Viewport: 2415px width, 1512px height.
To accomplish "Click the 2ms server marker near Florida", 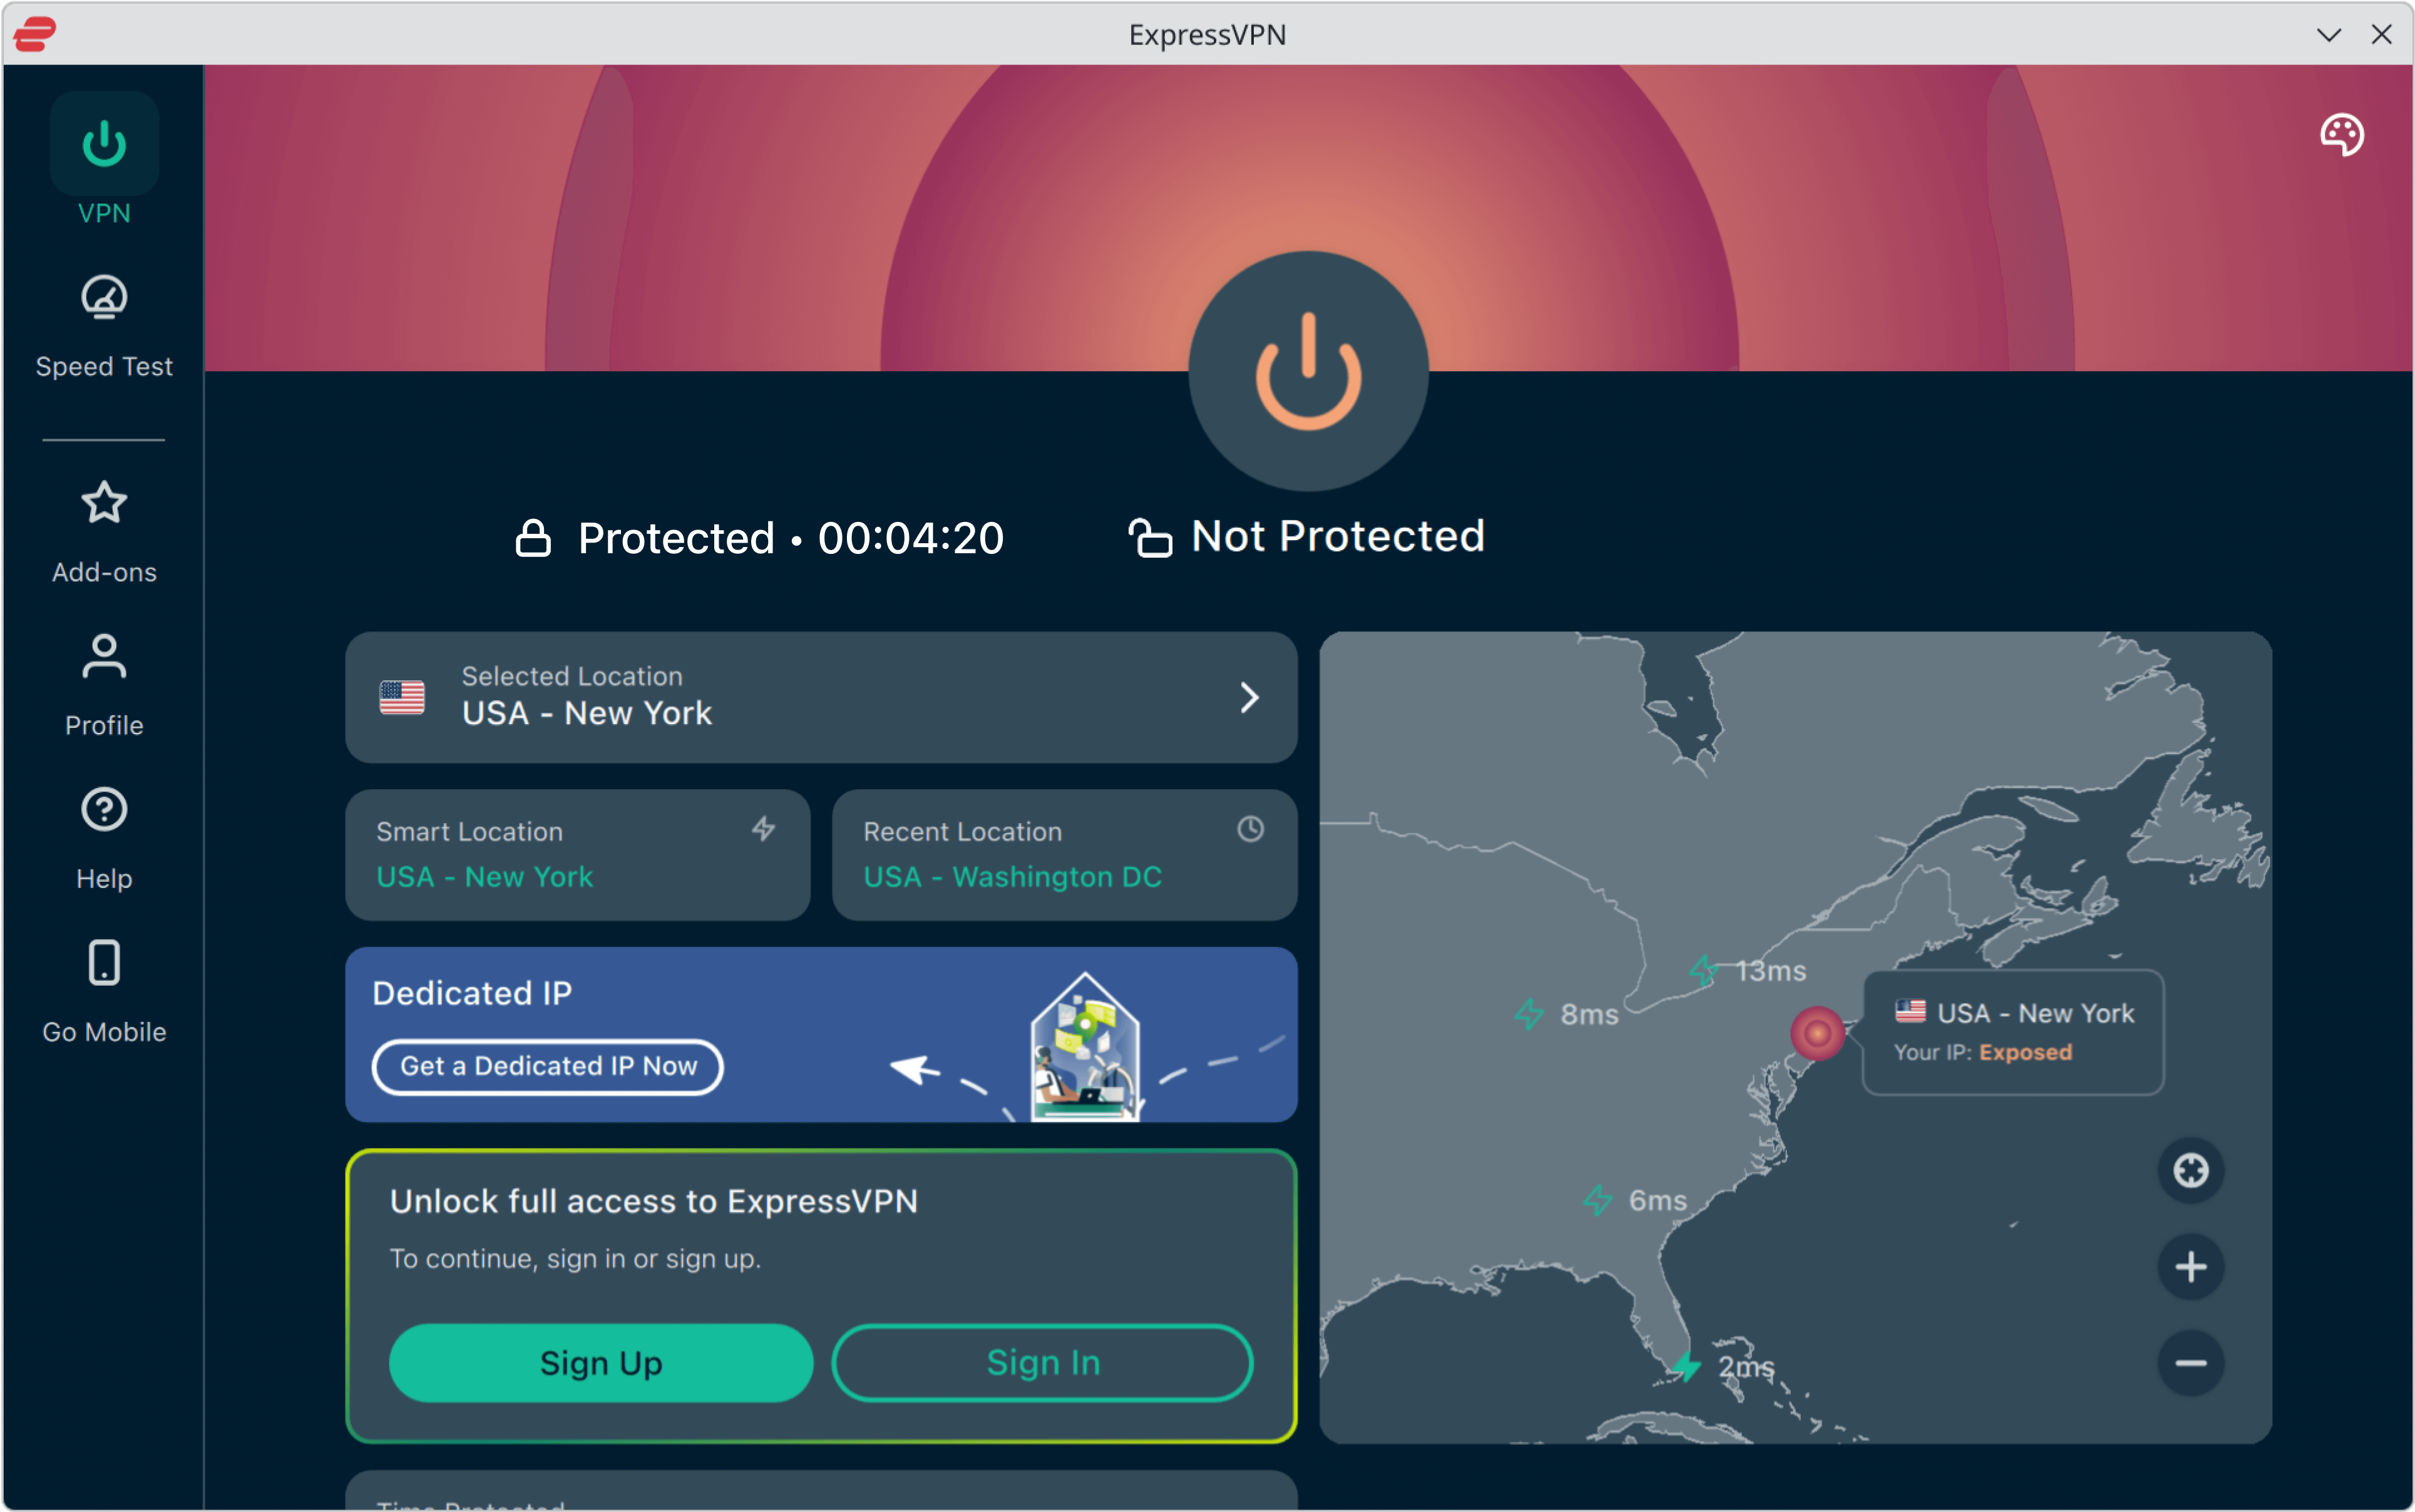I will (x=1688, y=1366).
